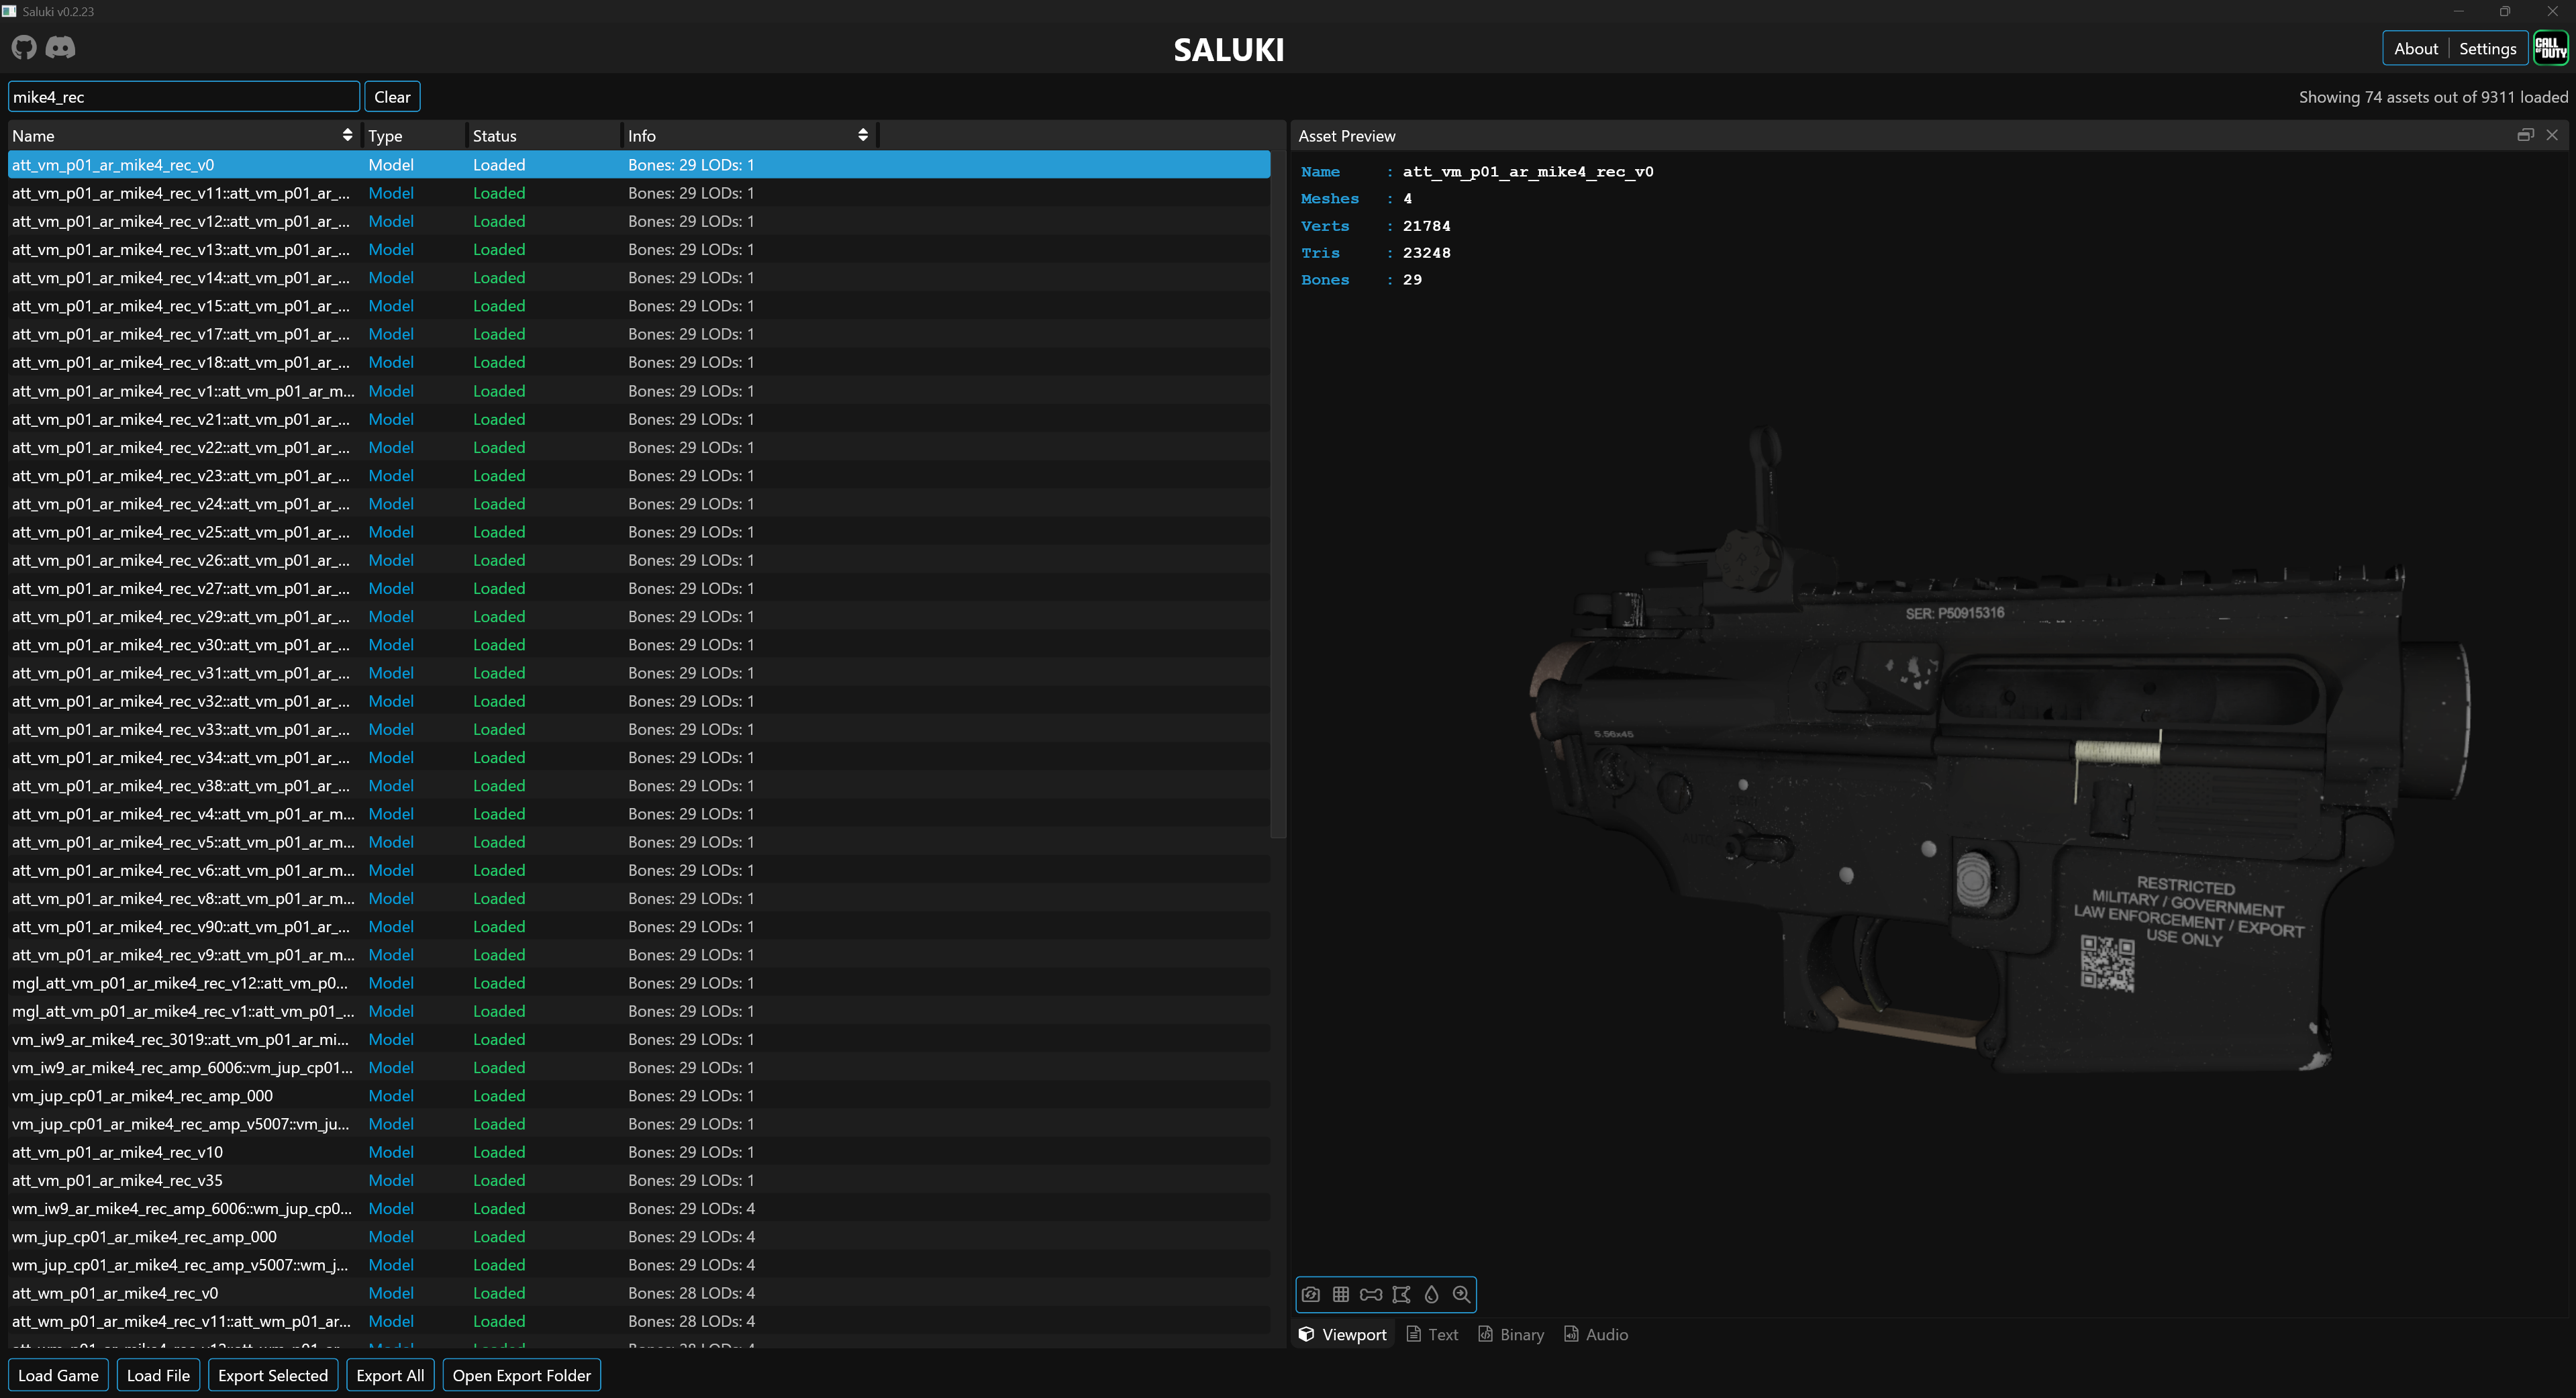Image resolution: width=2576 pixels, height=1398 pixels.
Task: Clear the search filter
Action: tap(392, 97)
